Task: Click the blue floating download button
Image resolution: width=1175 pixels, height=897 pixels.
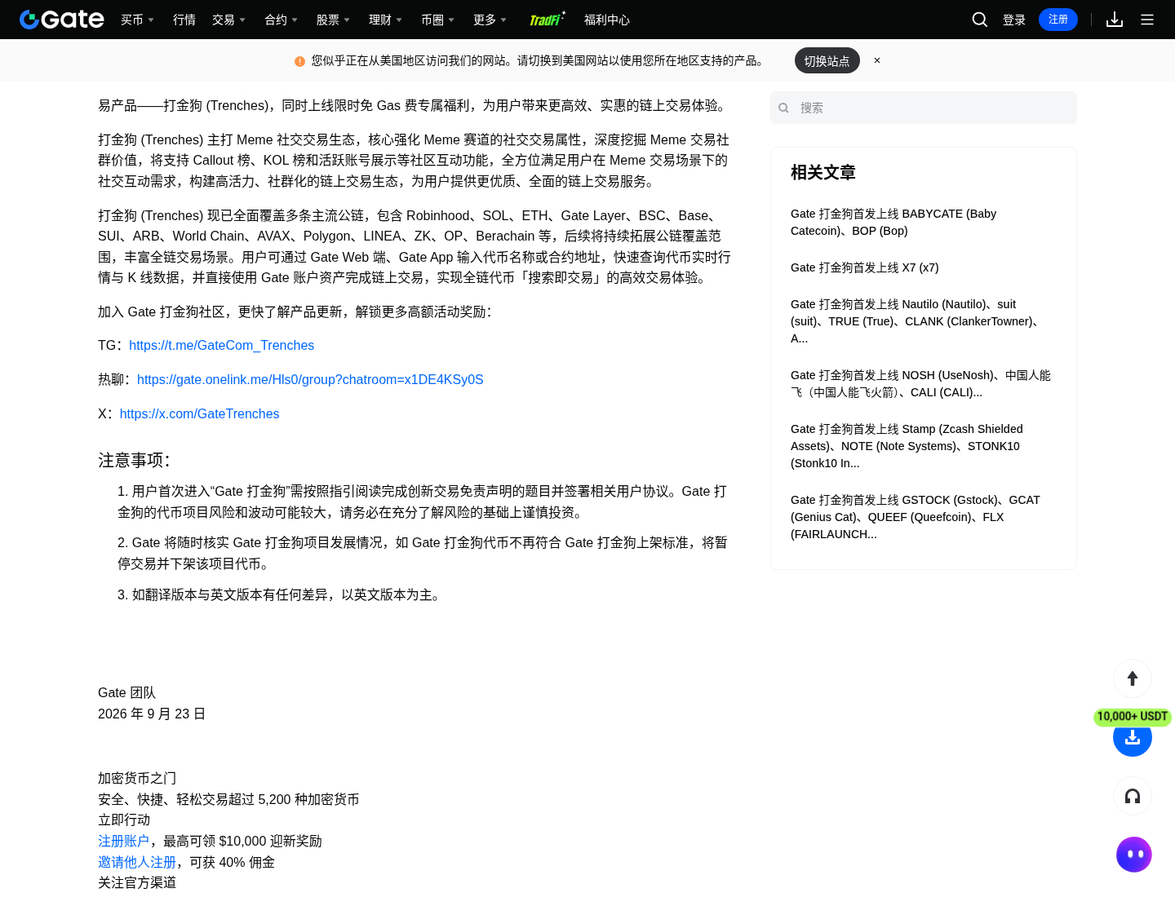Action: 1133,738
